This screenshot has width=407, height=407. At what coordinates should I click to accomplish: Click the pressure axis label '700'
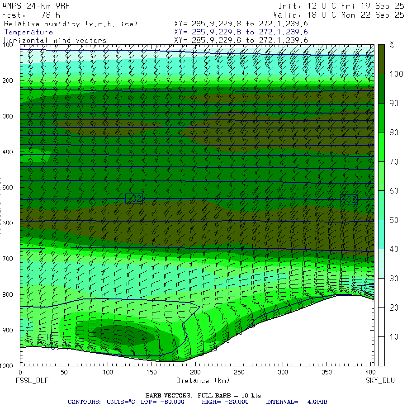8,259
